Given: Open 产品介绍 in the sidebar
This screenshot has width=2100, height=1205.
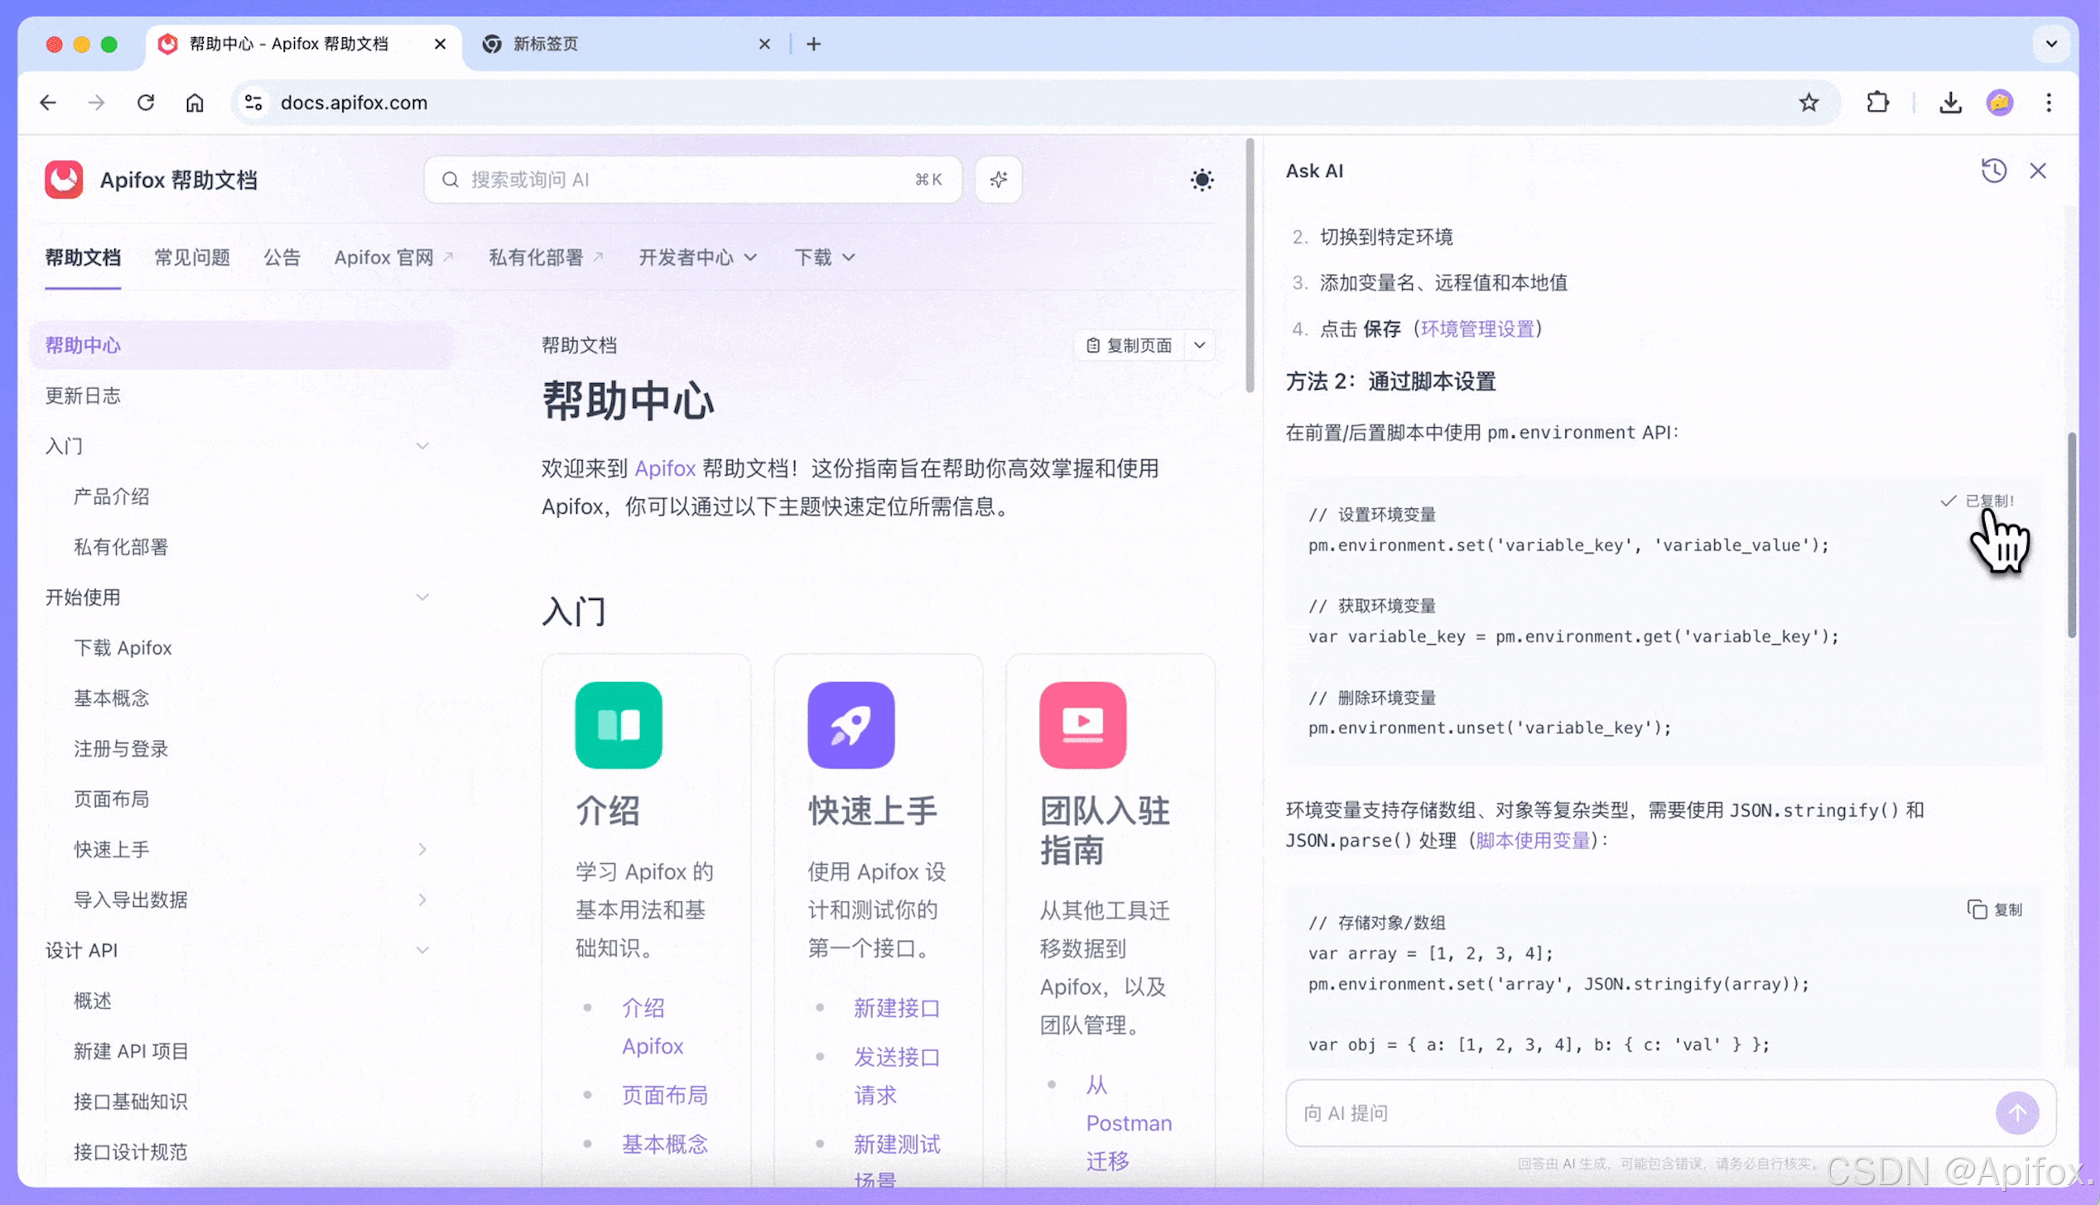Looking at the screenshot, I should point(111,497).
